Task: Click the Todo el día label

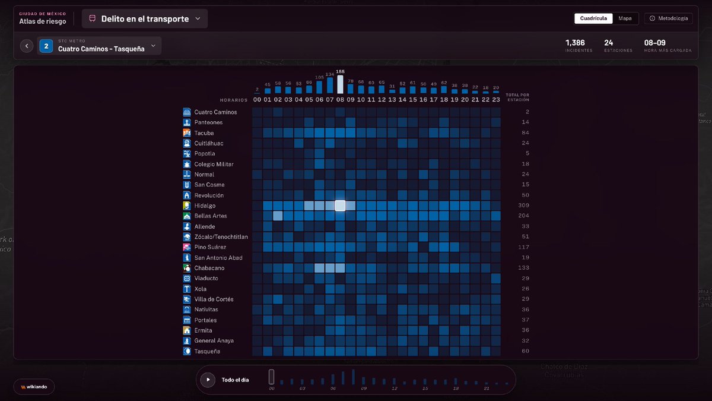Action: [x=237, y=380]
